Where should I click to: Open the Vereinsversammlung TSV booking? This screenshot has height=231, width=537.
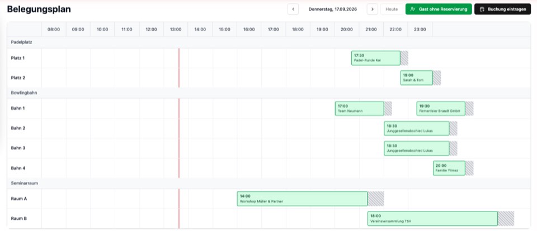(x=432, y=218)
